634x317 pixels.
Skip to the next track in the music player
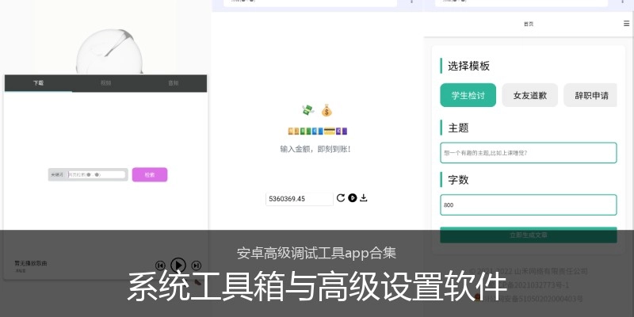(x=196, y=265)
